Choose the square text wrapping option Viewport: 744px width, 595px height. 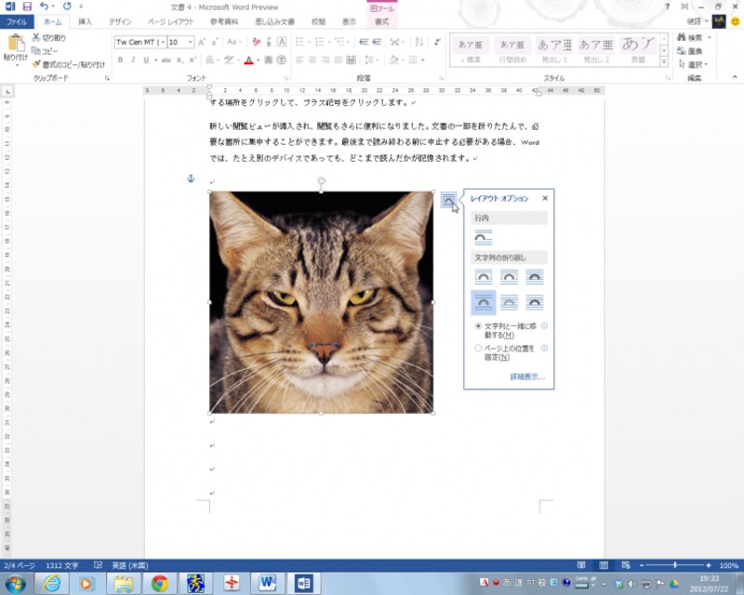click(484, 276)
